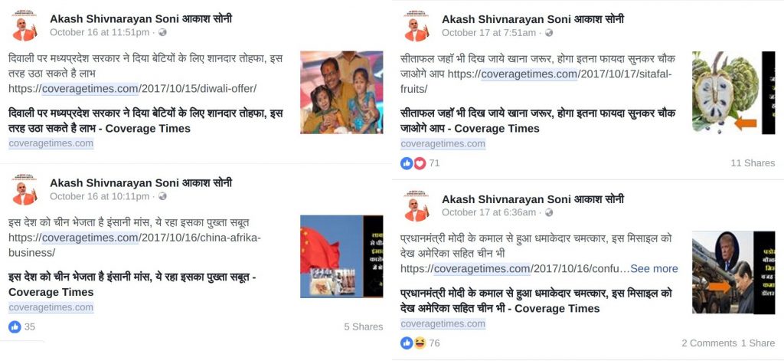The image size is (784, 361).
Task: Click October 16 at 10:11pm timestamp
Action: (x=100, y=196)
